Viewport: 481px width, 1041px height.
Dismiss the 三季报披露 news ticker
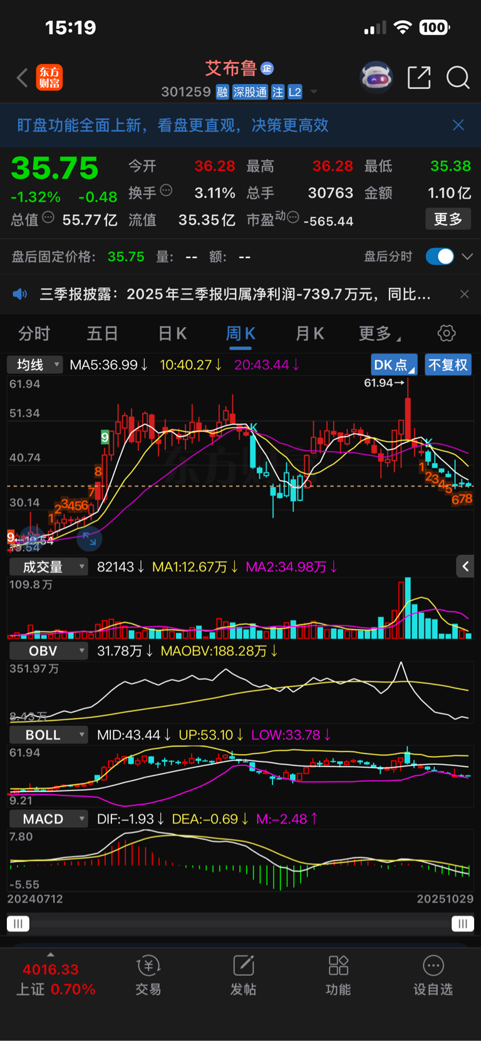pyautogui.click(x=464, y=294)
